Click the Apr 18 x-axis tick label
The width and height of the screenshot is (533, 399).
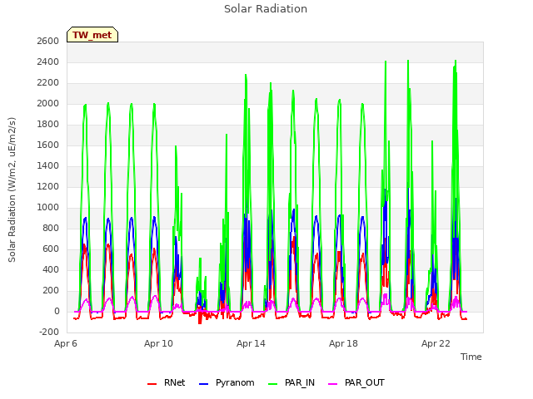tap(343, 343)
